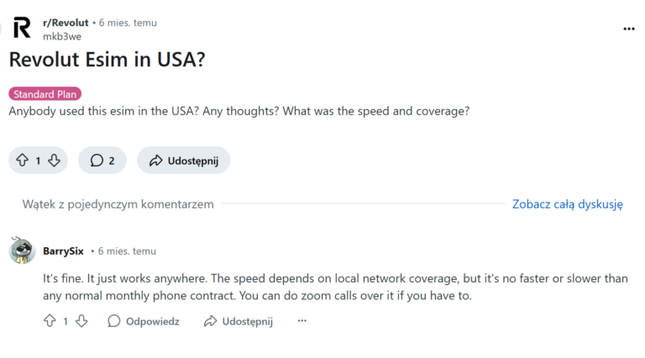Click the post's 6 mies. temu timestamp
The height and width of the screenshot is (358, 645).
click(x=127, y=23)
